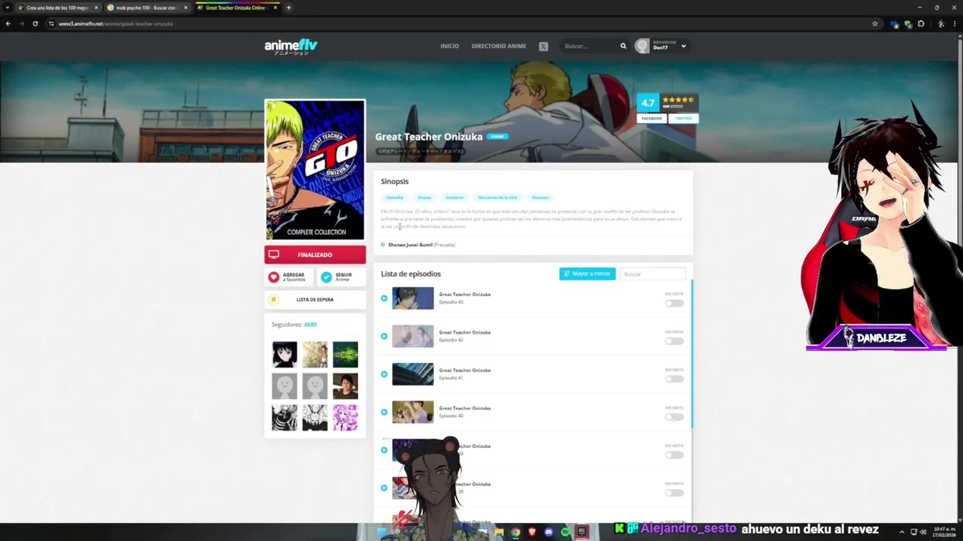963x541 pixels.
Task: Click the FINALIZADO status button
Action: (x=314, y=255)
